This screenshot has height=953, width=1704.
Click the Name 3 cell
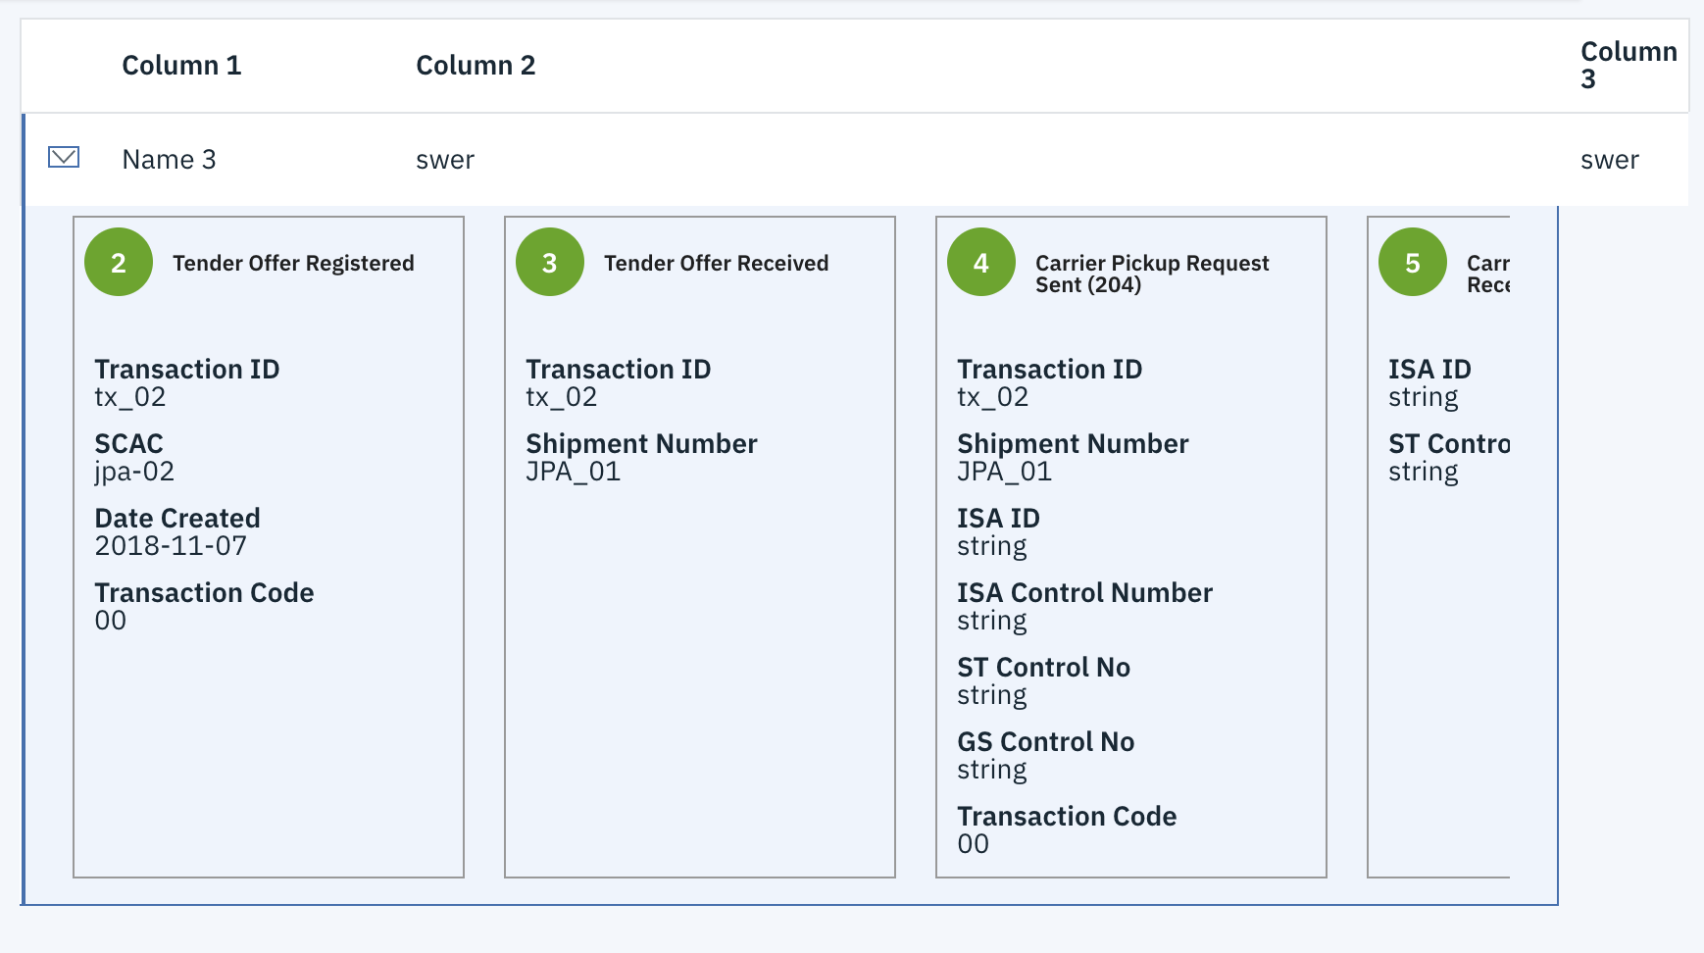(170, 159)
